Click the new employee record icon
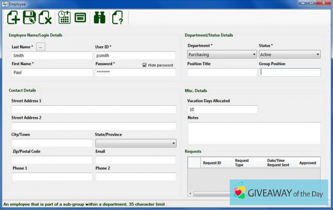This screenshot has width=333, height=210. (14, 18)
